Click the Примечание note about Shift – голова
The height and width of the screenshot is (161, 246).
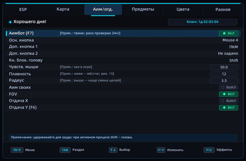coord(123,137)
